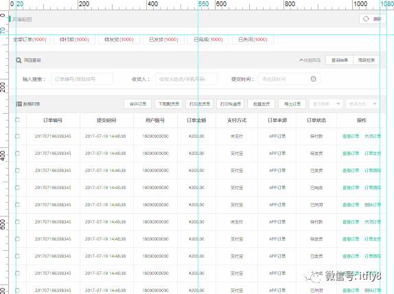Click 待发货 status in the second row

pyautogui.click(x=316, y=154)
